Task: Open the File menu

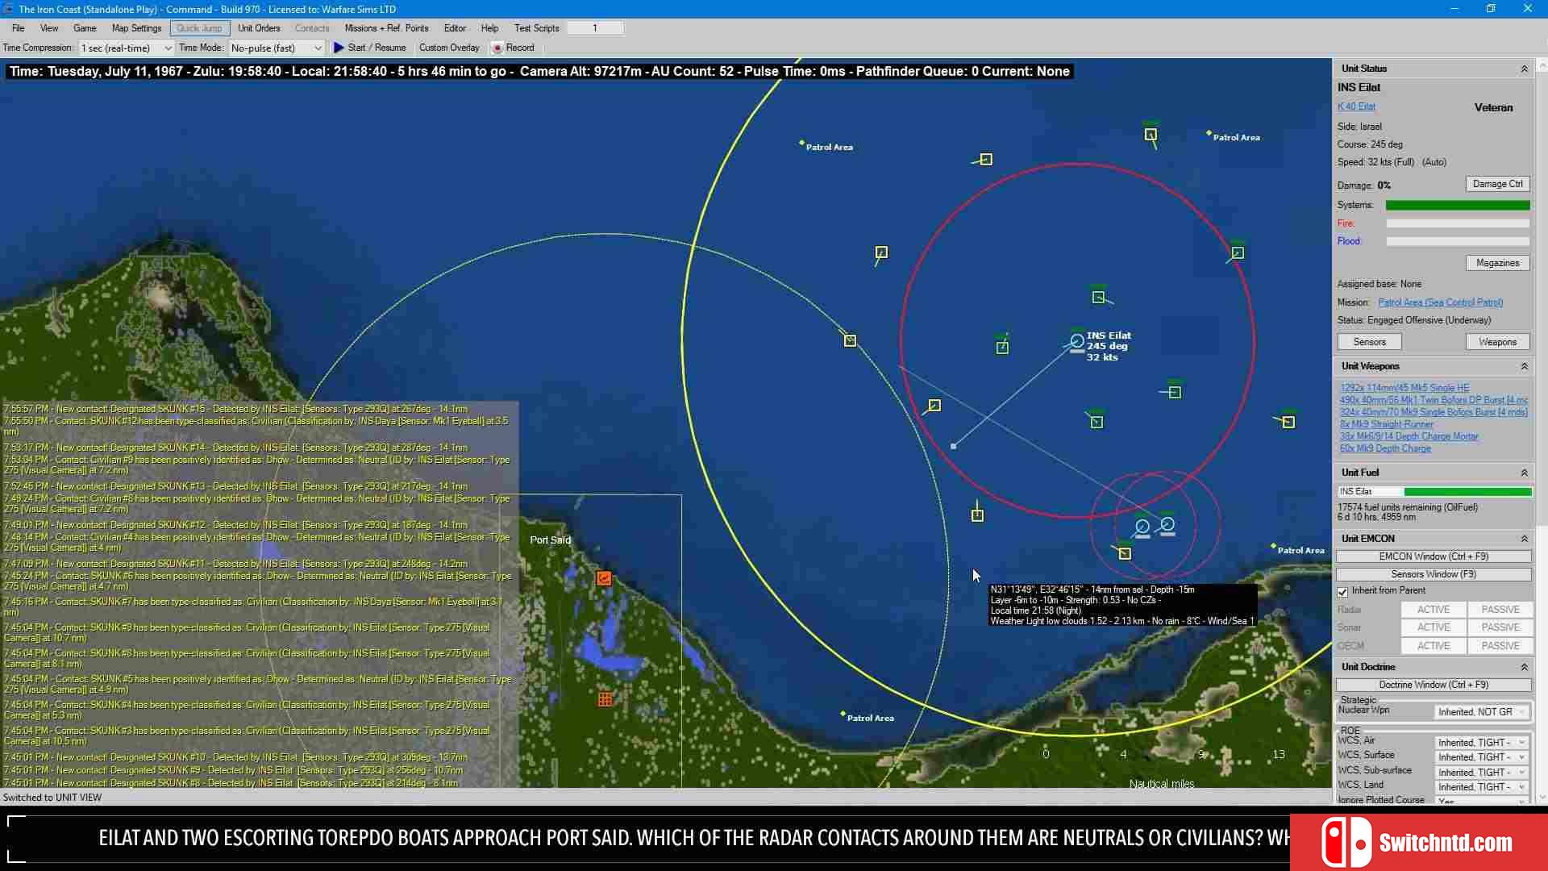Action: (x=18, y=28)
